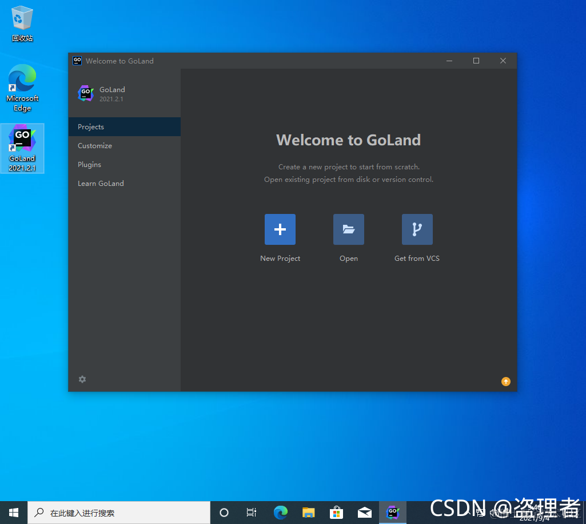Click the "Get from VCS" label
This screenshot has height=524, width=586.
click(417, 259)
